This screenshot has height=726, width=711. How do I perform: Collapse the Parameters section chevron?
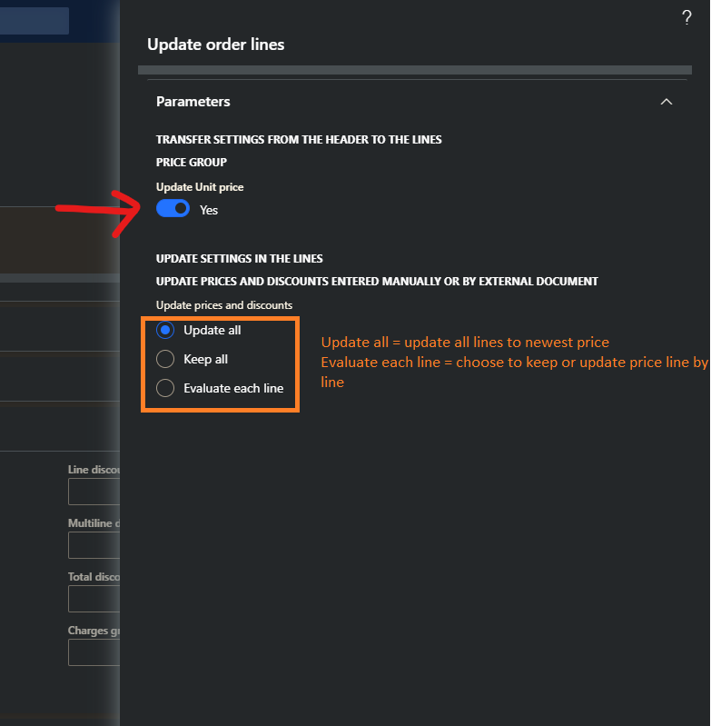coord(667,102)
